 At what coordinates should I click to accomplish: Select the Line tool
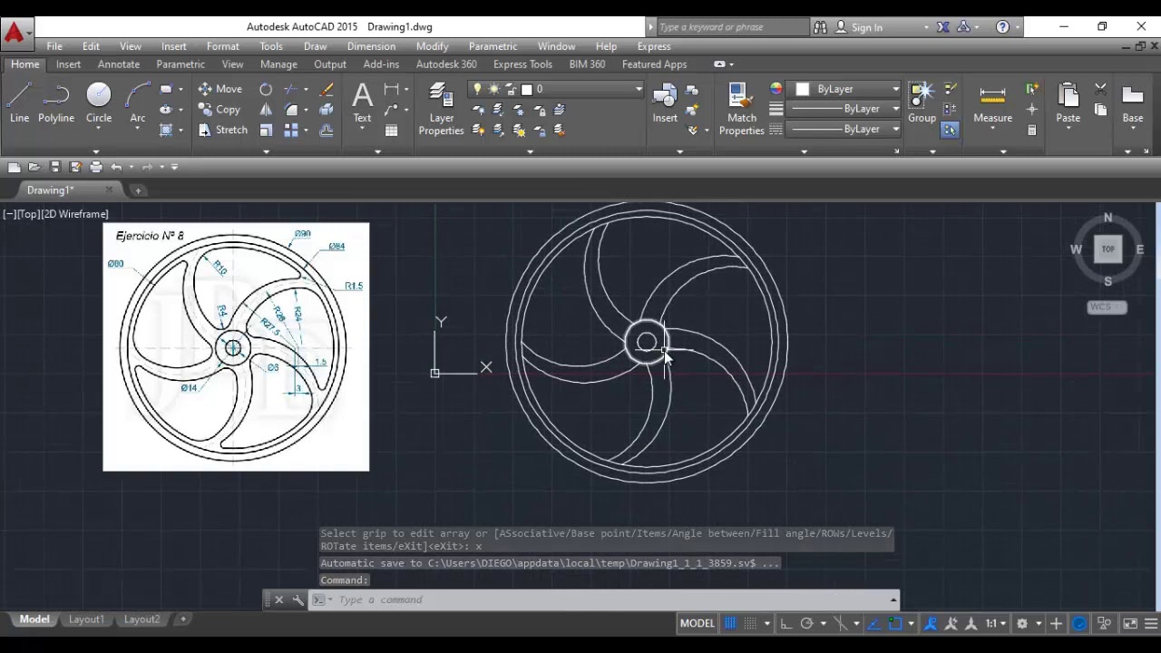click(19, 102)
